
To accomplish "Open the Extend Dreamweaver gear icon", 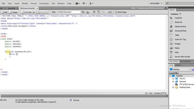I will tap(85, 3).
